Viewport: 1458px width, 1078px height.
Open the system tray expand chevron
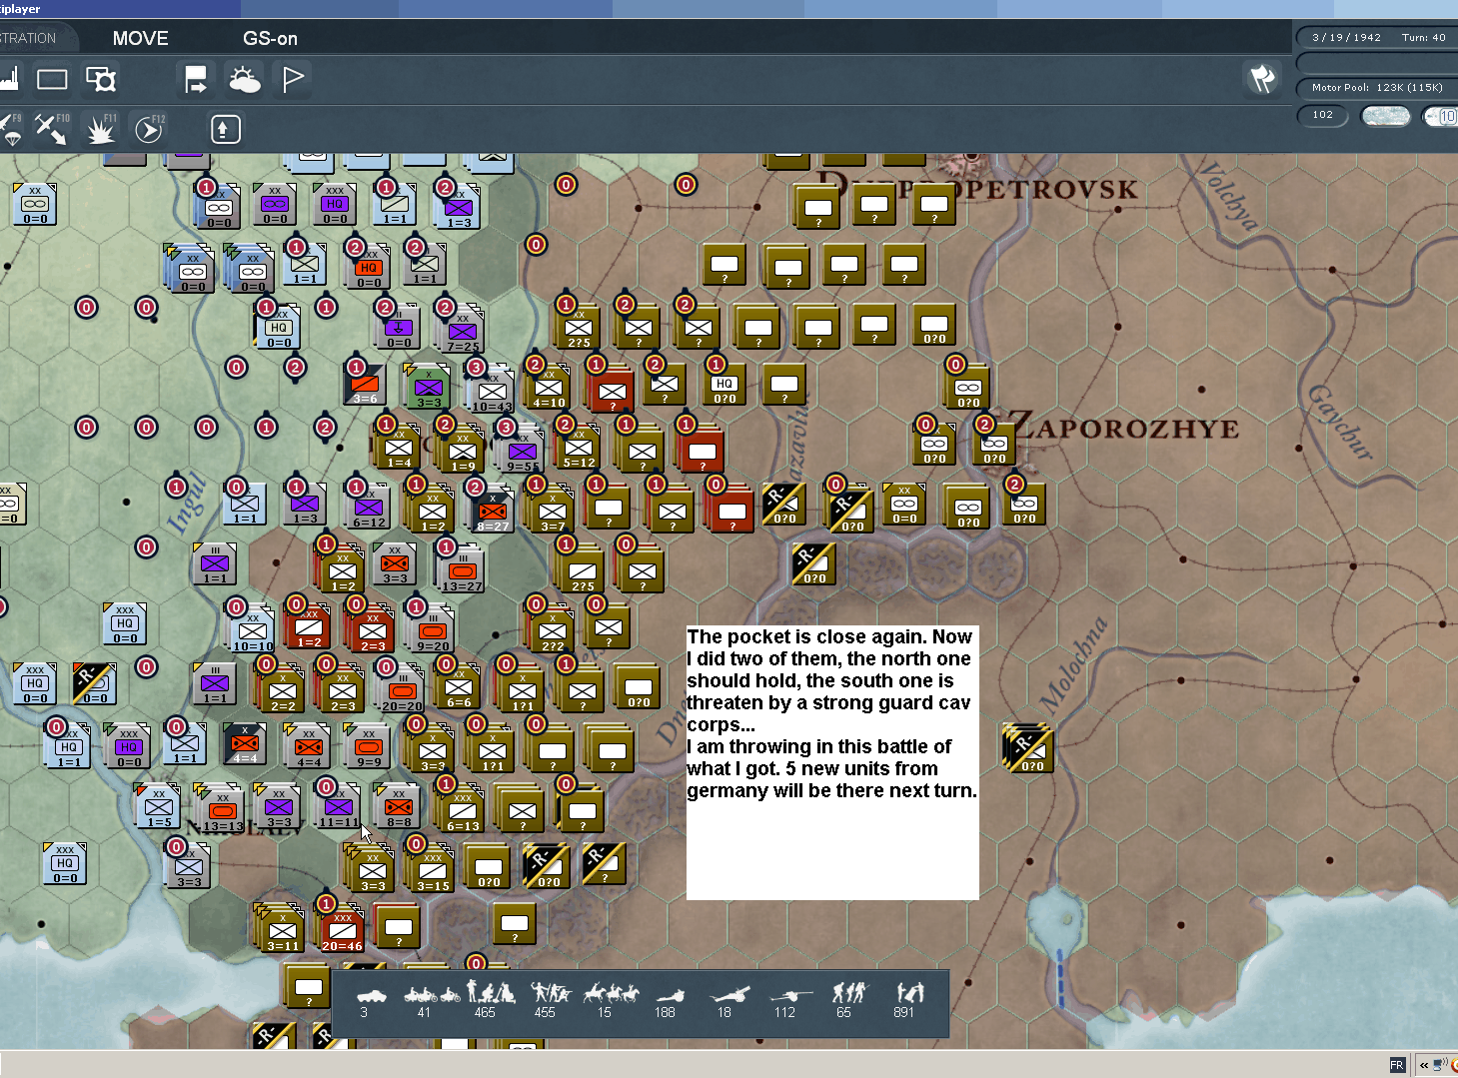point(1424,1065)
